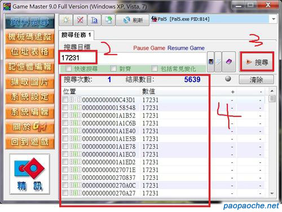
Task: Select the 搜尋任務 1 tab
Action: pyautogui.click(x=76, y=35)
